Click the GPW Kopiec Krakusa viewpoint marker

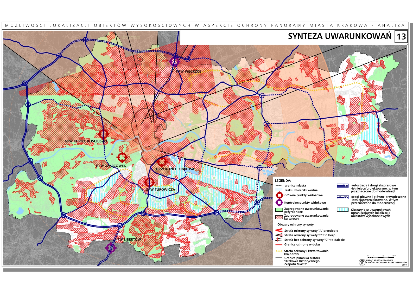tap(162, 162)
